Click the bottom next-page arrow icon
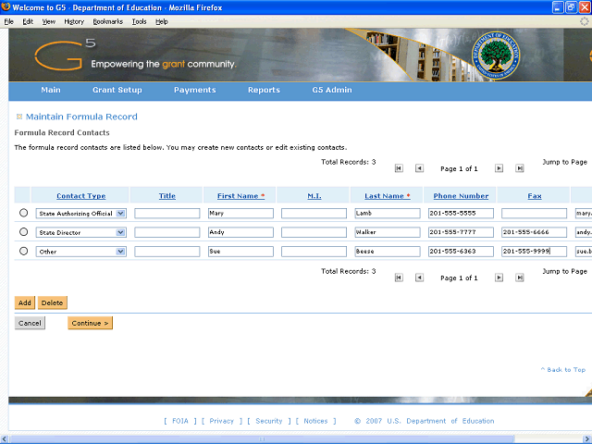Image resolution: width=592 pixels, height=444 pixels. pyautogui.click(x=499, y=277)
